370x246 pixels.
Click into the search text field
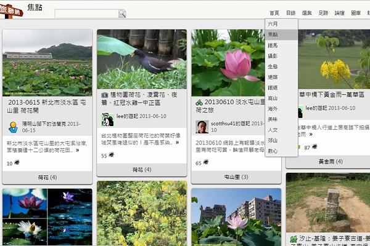86,14
